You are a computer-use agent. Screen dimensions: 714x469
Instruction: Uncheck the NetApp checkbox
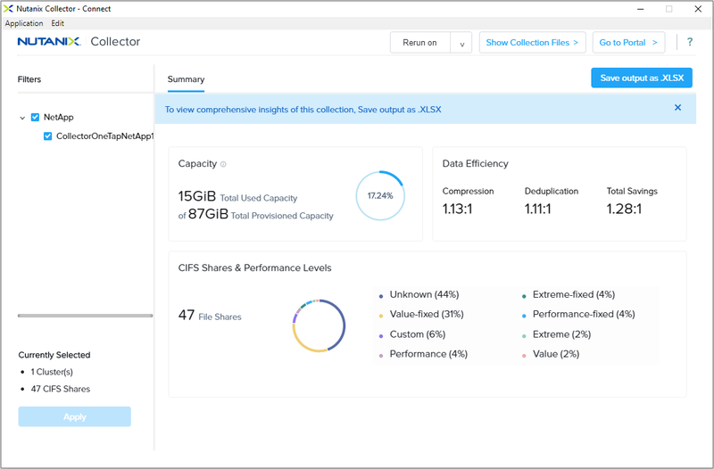tap(35, 118)
